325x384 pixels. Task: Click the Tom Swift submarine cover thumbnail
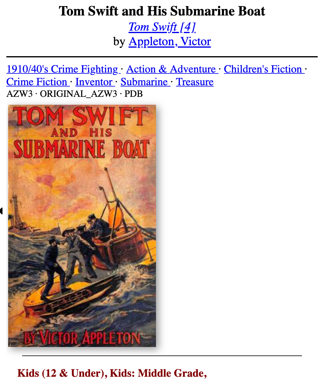[x=82, y=226]
